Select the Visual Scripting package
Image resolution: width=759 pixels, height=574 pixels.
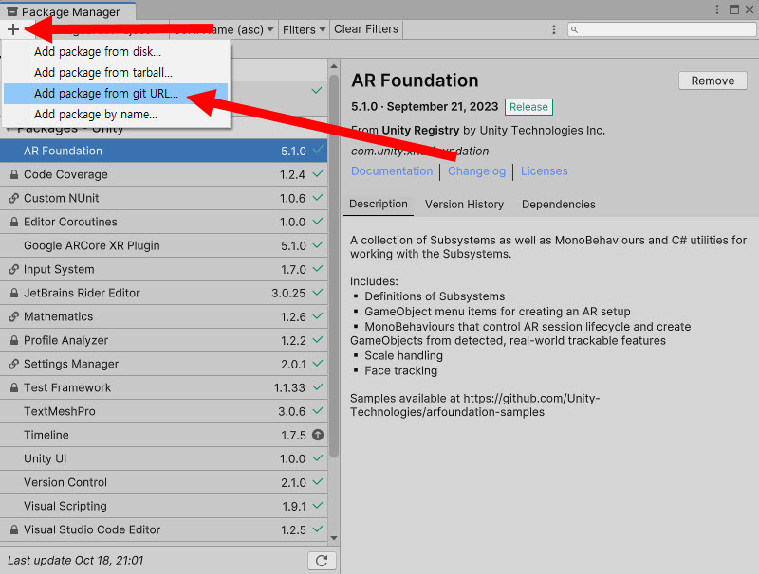coord(163,506)
